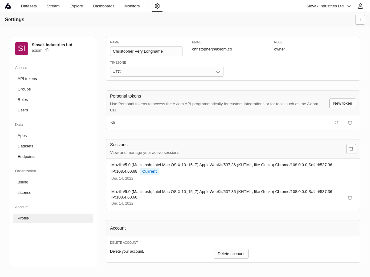This screenshot has width=370, height=277.
Task: Switch to the Monitors page
Action: 132,6
